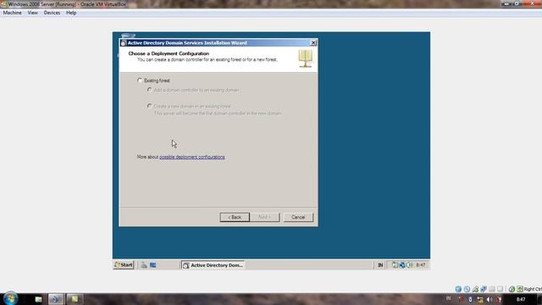
Task: Click Active Directory Dom... taskbar button
Action: point(213,265)
